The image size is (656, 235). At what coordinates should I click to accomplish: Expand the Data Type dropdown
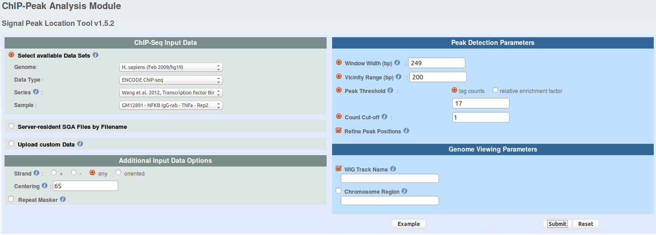[171, 80]
